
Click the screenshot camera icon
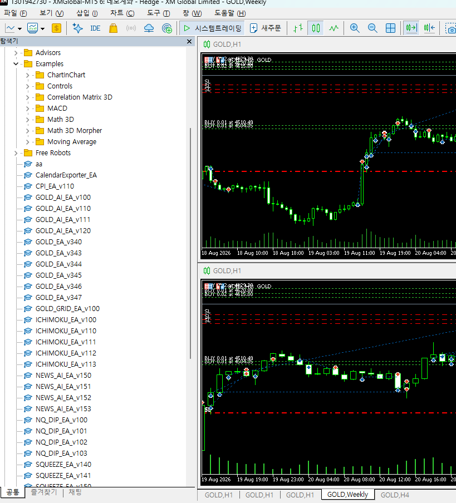450,28
